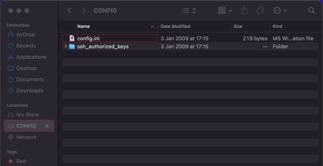The image size is (323, 166).
Task: Sort by the Size column header
Action: 238,26
